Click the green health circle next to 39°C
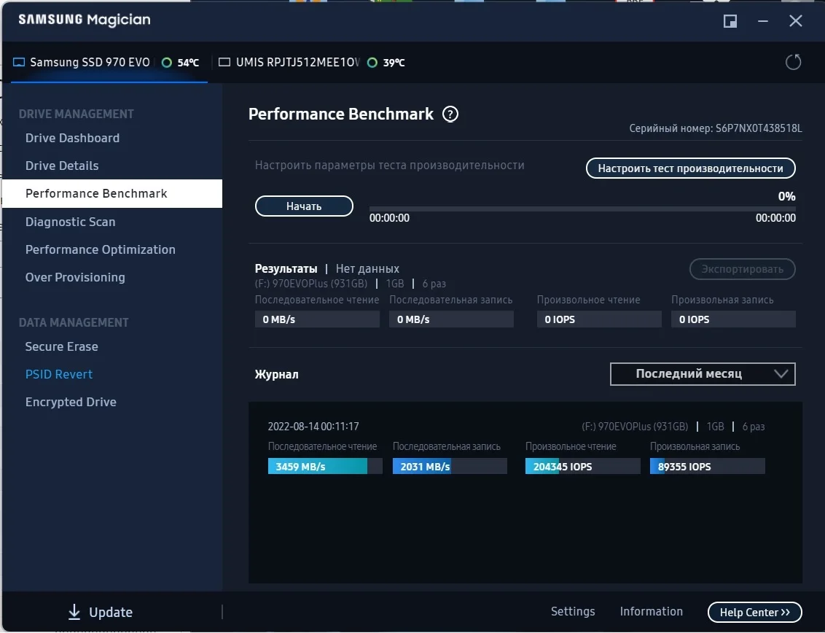The image size is (825, 633). tap(372, 63)
